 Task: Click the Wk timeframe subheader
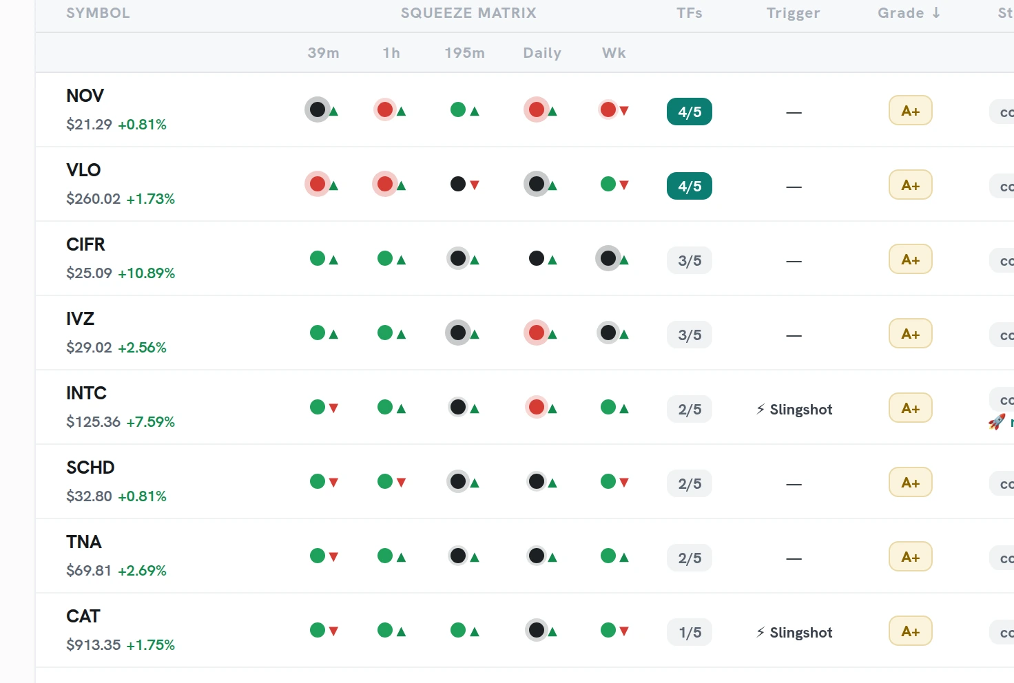(x=614, y=53)
